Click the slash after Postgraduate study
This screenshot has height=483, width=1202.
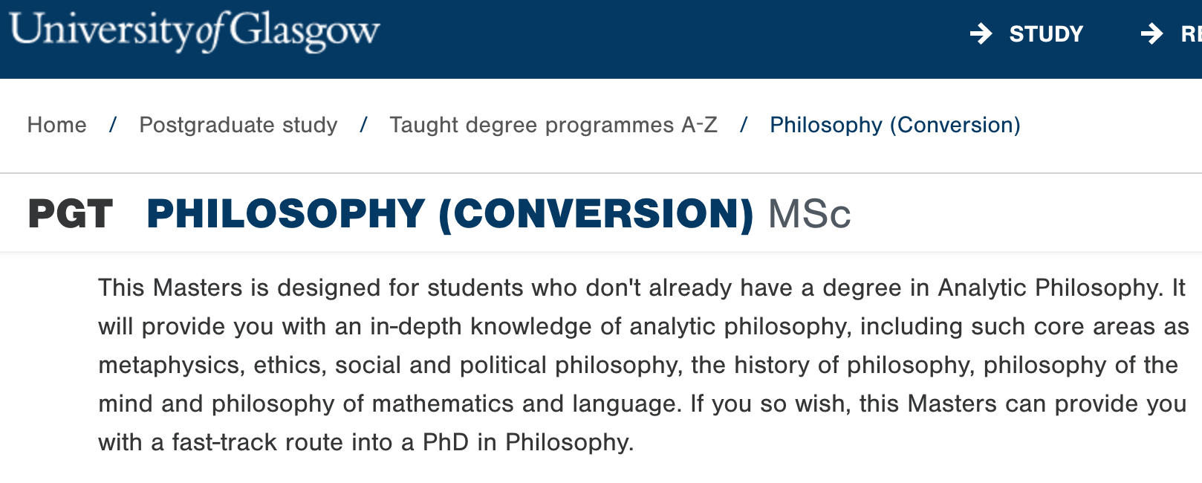pyautogui.click(x=363, y=125)
